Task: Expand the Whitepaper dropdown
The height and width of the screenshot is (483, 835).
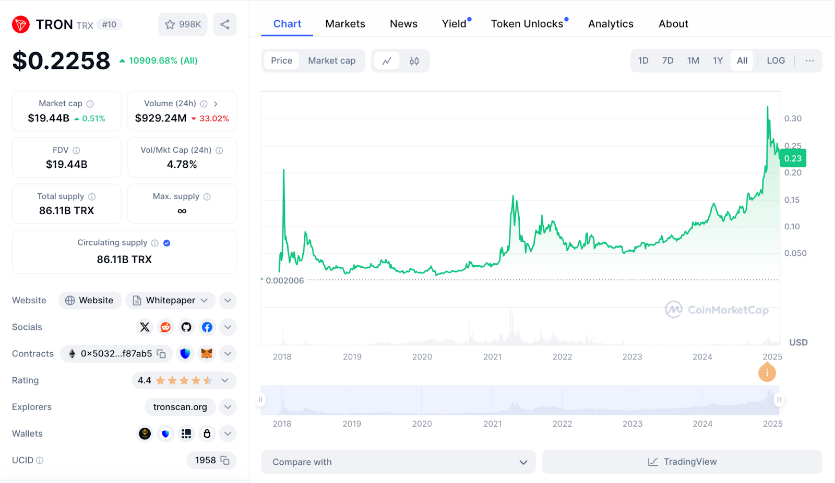Action: 204,301
